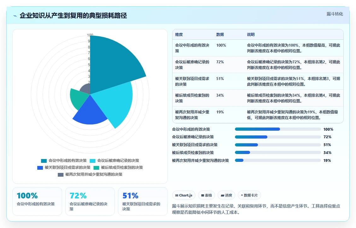
Task: Open the 51% 被关联到项目或需求的决策 card
Action: tap(143, 201)
